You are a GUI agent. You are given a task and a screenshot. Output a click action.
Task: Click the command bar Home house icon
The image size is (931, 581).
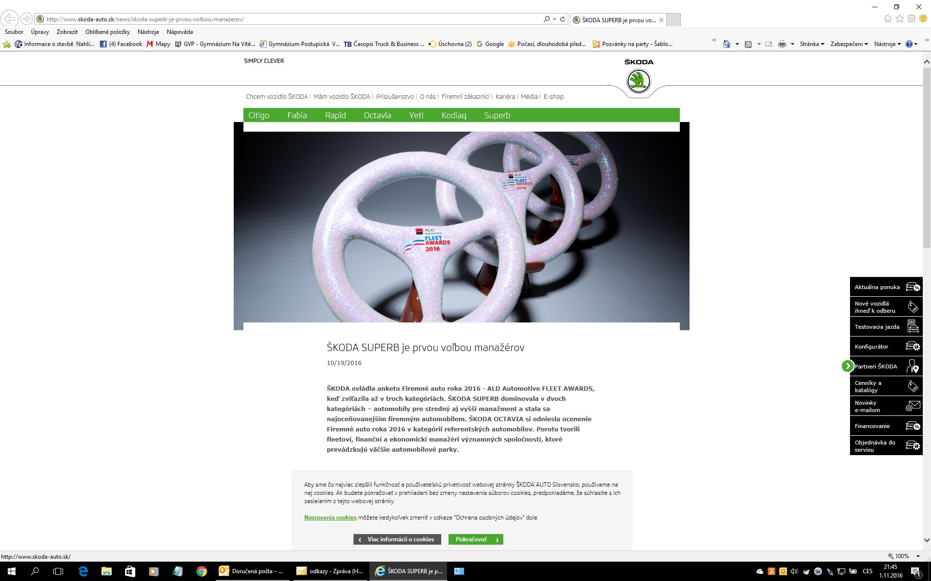coord(726,44)
